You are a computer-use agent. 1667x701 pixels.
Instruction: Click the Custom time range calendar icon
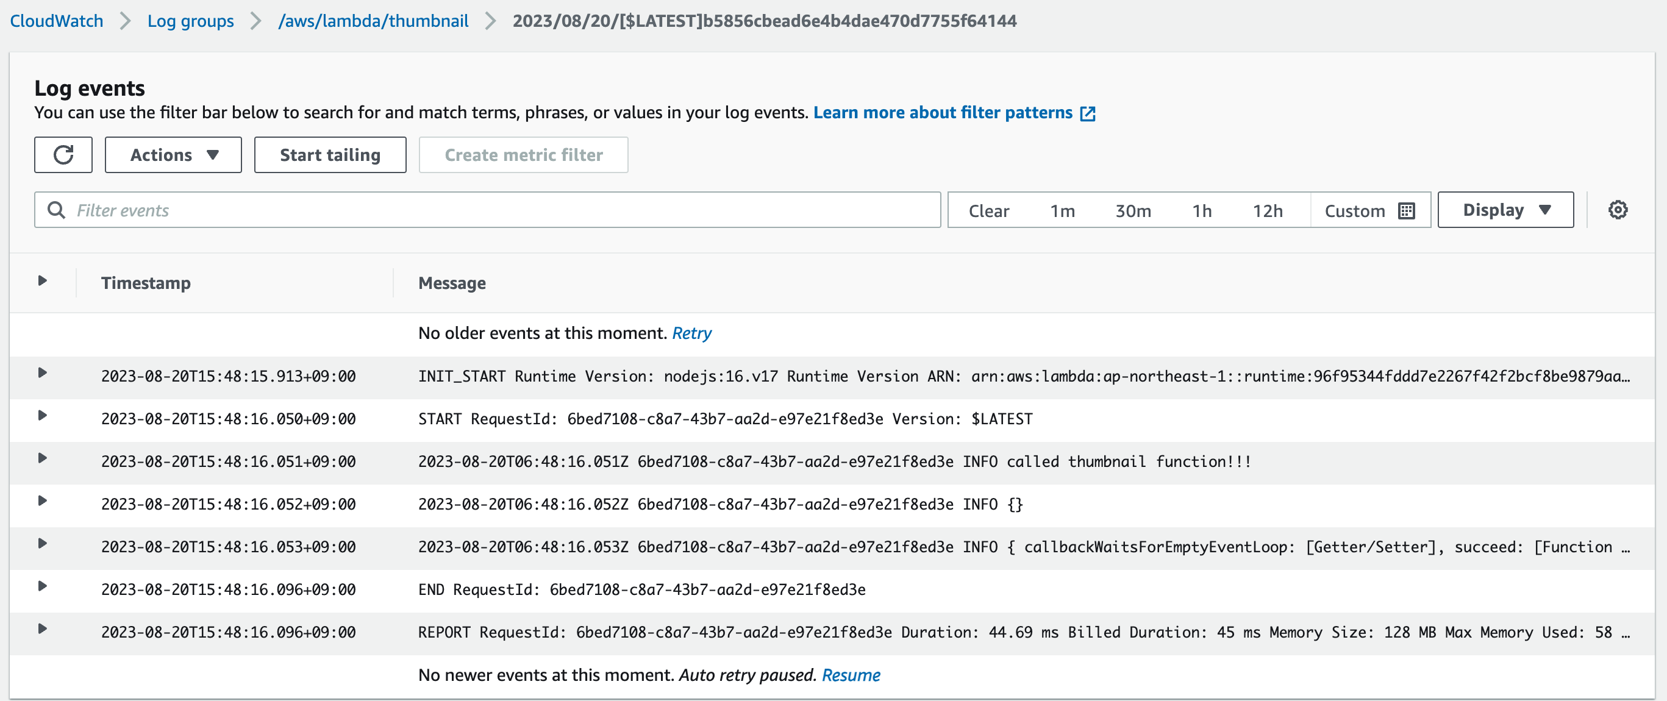[x=1406, y=211]
